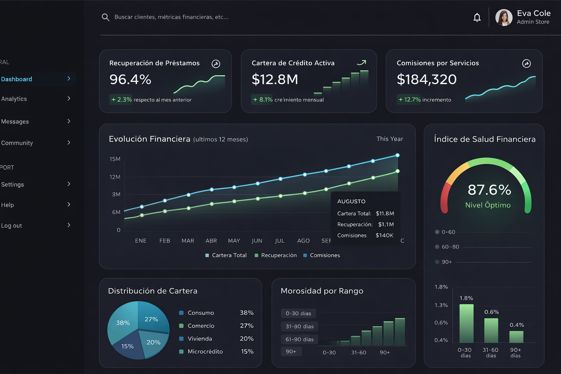
Task: Select the 90+ range button in Morosidad
Action: (291, 351)
